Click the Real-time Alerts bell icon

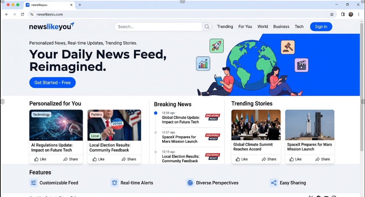114,183
